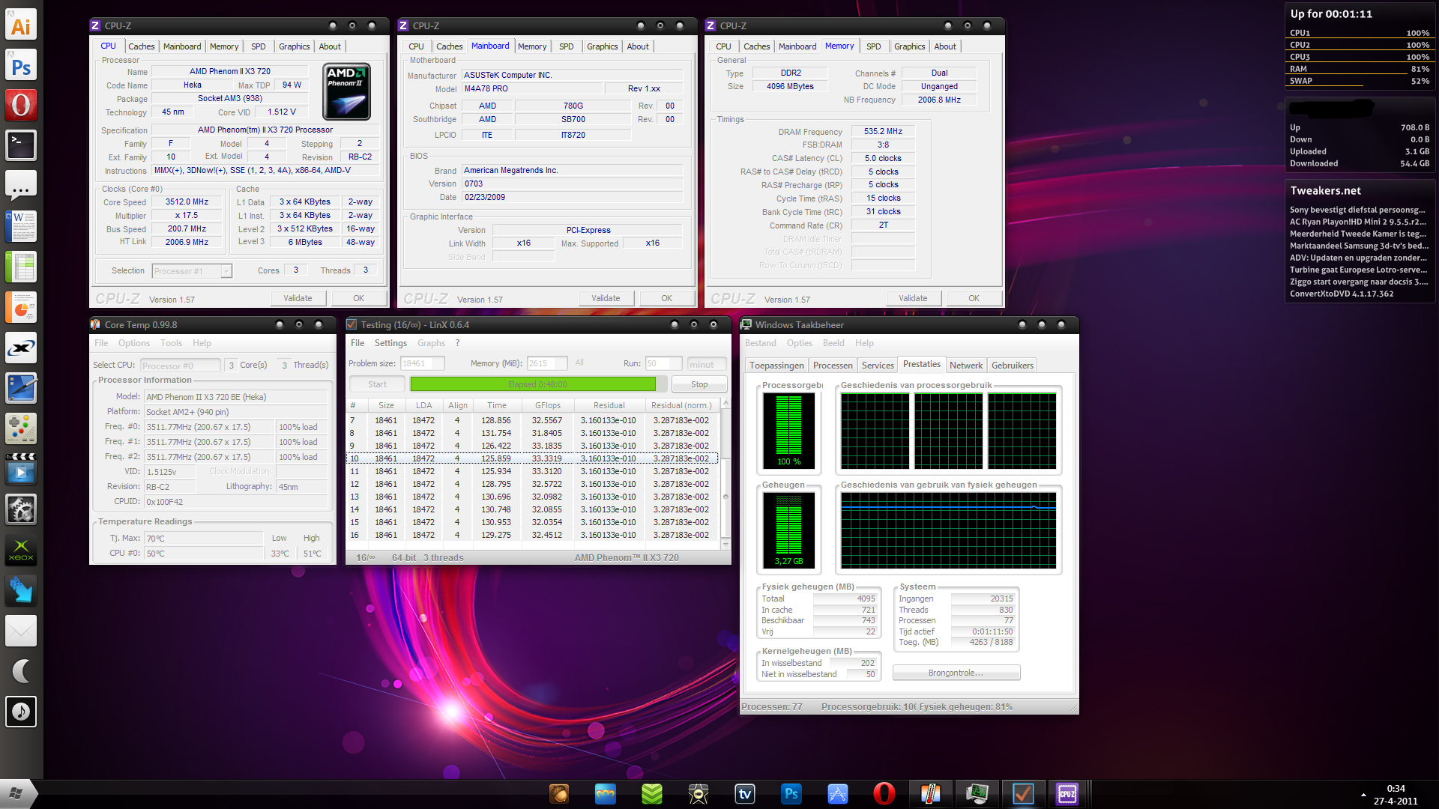The height and width of the screenshot is (809, 1439).
Task: Switch to Task Manager icon on the taskbar
Action: coord(977,794)
